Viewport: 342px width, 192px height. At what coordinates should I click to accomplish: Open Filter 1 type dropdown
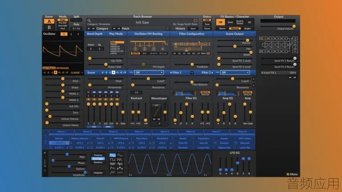point(149,72)
